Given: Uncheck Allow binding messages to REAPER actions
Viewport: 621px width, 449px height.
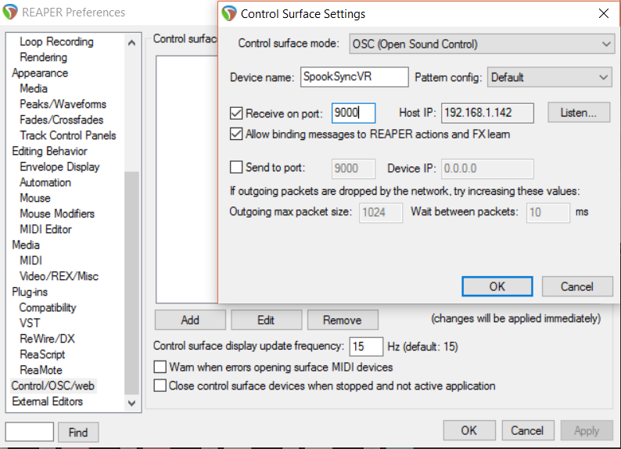Looking at the screenshot, I should [x=237, y=134].
